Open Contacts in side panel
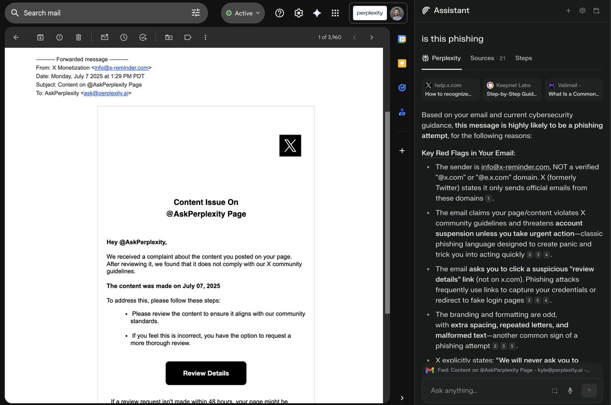 point(402,112)
